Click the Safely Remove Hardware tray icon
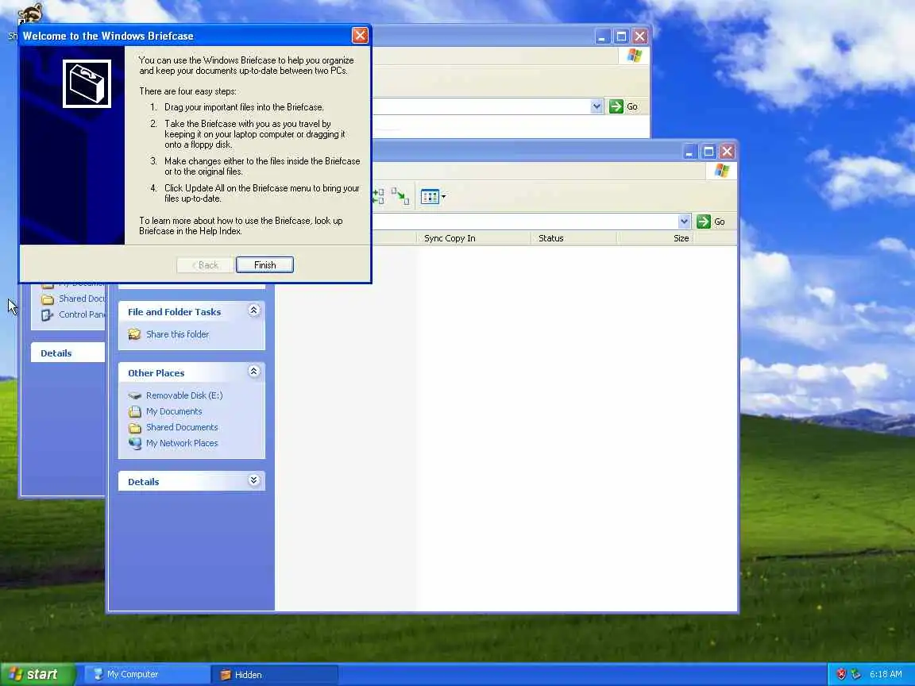This screenshot has width=915, height=686. coord(856,674)
